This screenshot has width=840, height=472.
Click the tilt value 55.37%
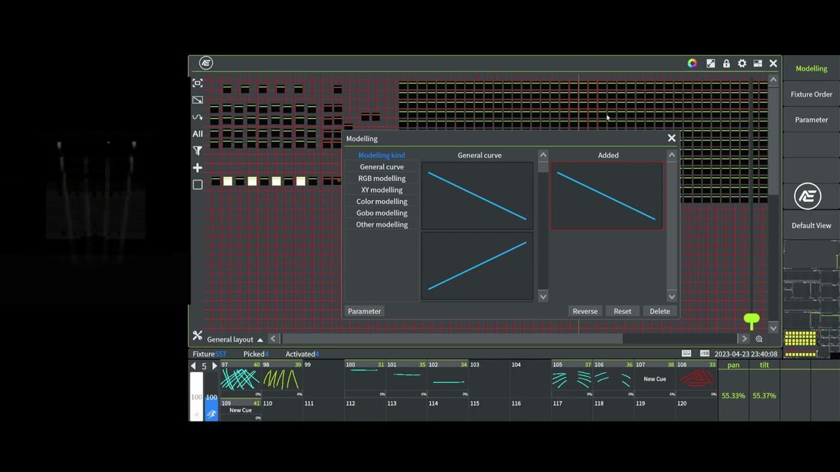765,396
